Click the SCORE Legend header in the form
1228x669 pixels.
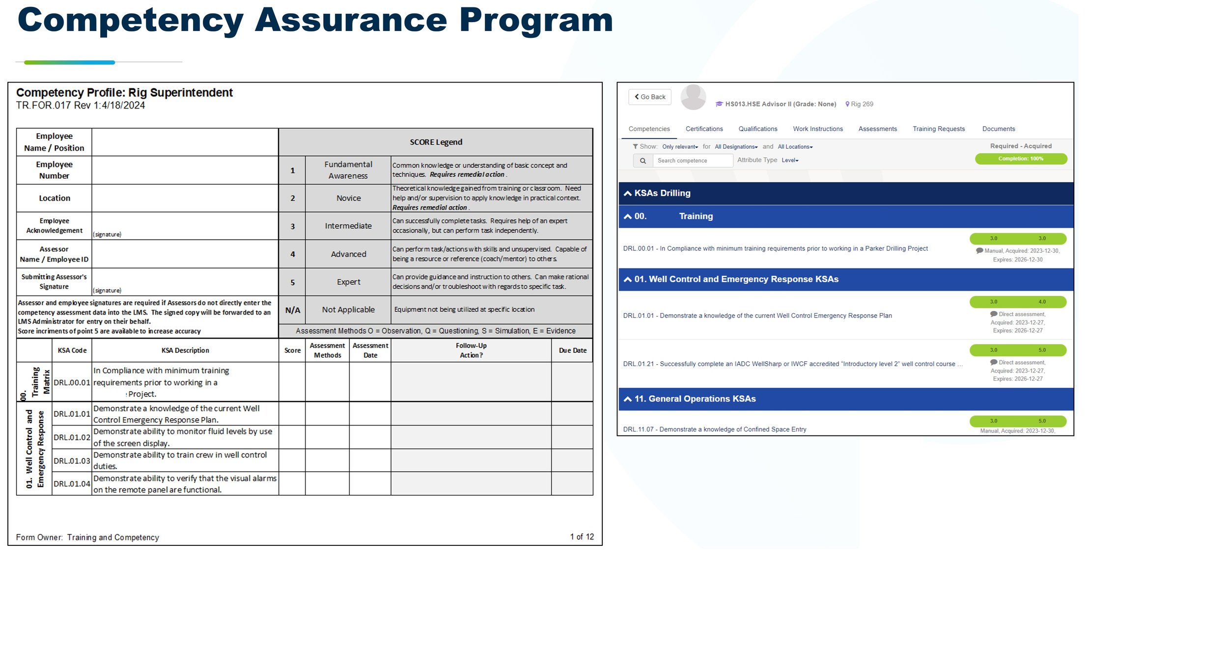pos(436,142)
